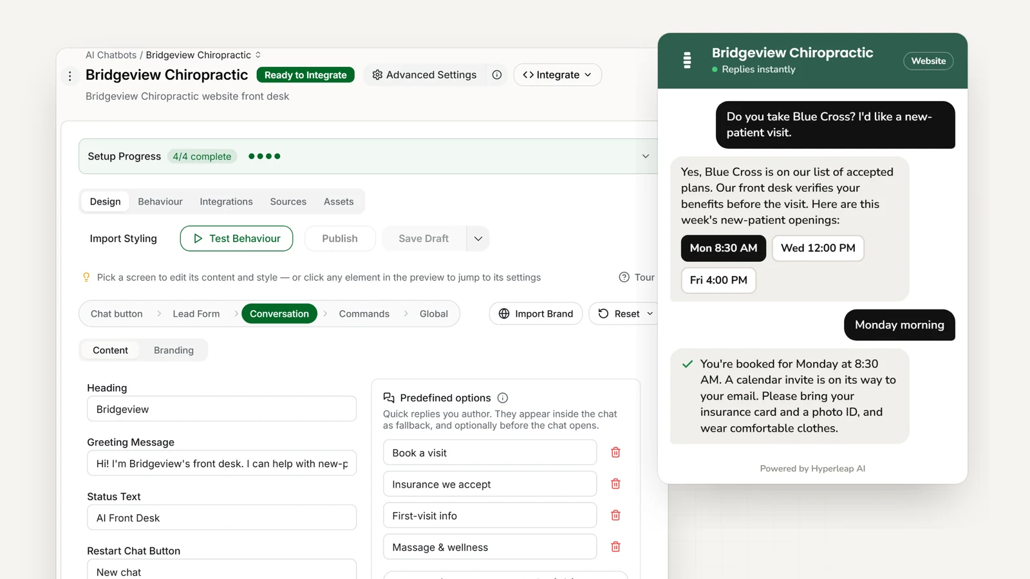Screen dimensions: 1030x579
Task: Click the Test Behaviour button
Action: tap(236, 239)
